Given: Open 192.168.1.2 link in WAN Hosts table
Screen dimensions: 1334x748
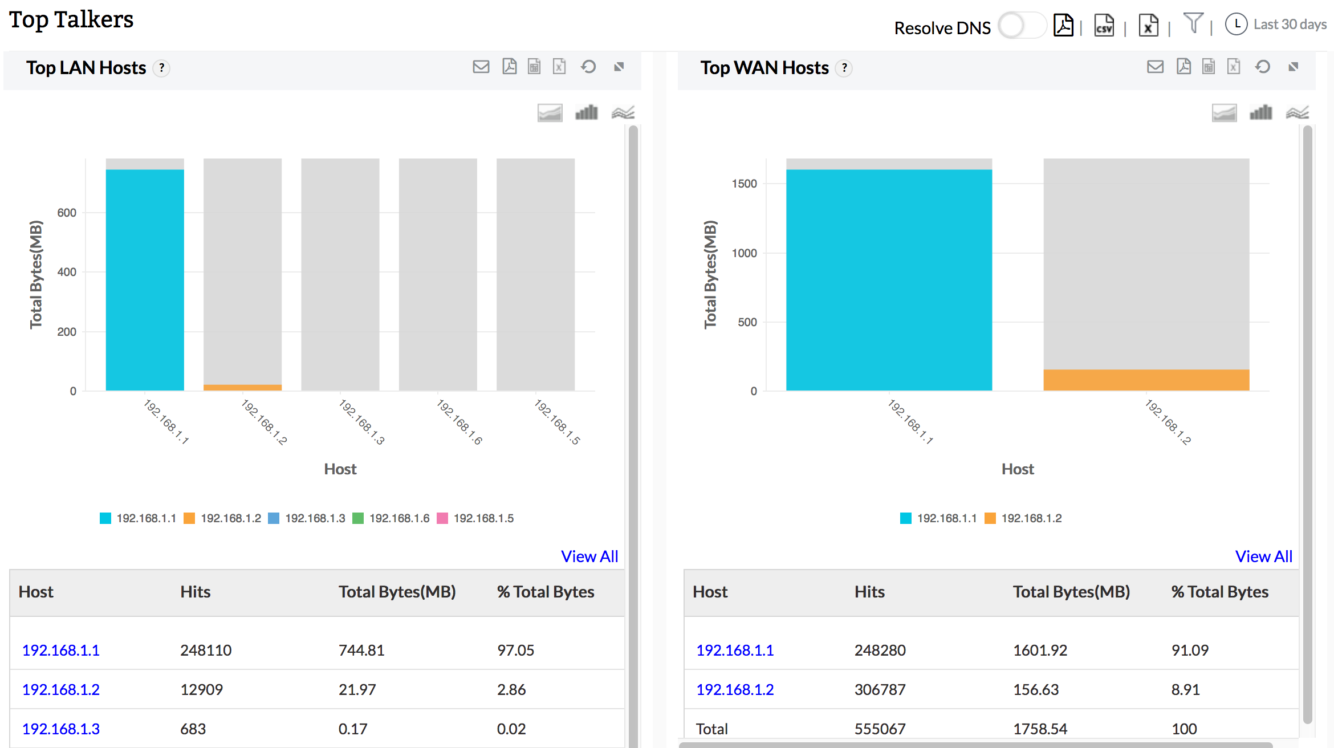Looking at the screenshot, I should click(735, 689).
